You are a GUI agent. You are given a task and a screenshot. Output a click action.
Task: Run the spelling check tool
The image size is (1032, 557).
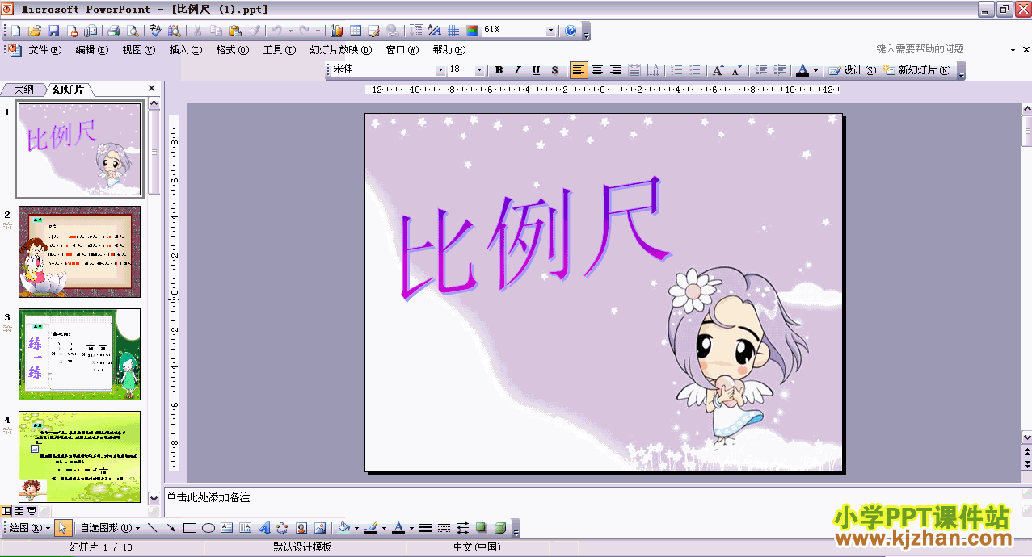156,31
